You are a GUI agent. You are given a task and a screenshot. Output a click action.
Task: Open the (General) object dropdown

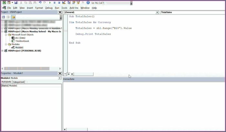pyautogui.click(x=157, y=12)
